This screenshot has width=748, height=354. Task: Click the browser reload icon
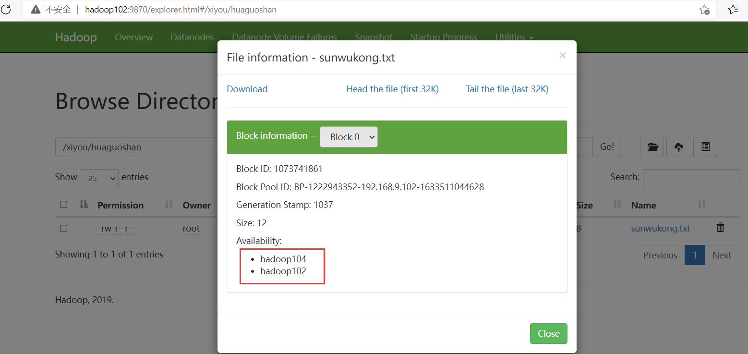[7, 10]
